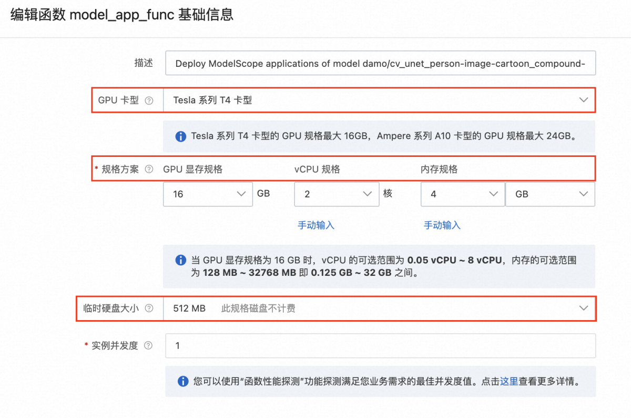Select the 描述 description input field

point(379,63)
